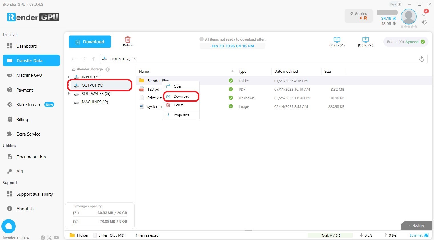
Task: Choose Open from the context menu
Action: pyautogui.click(x=181, y=86)
